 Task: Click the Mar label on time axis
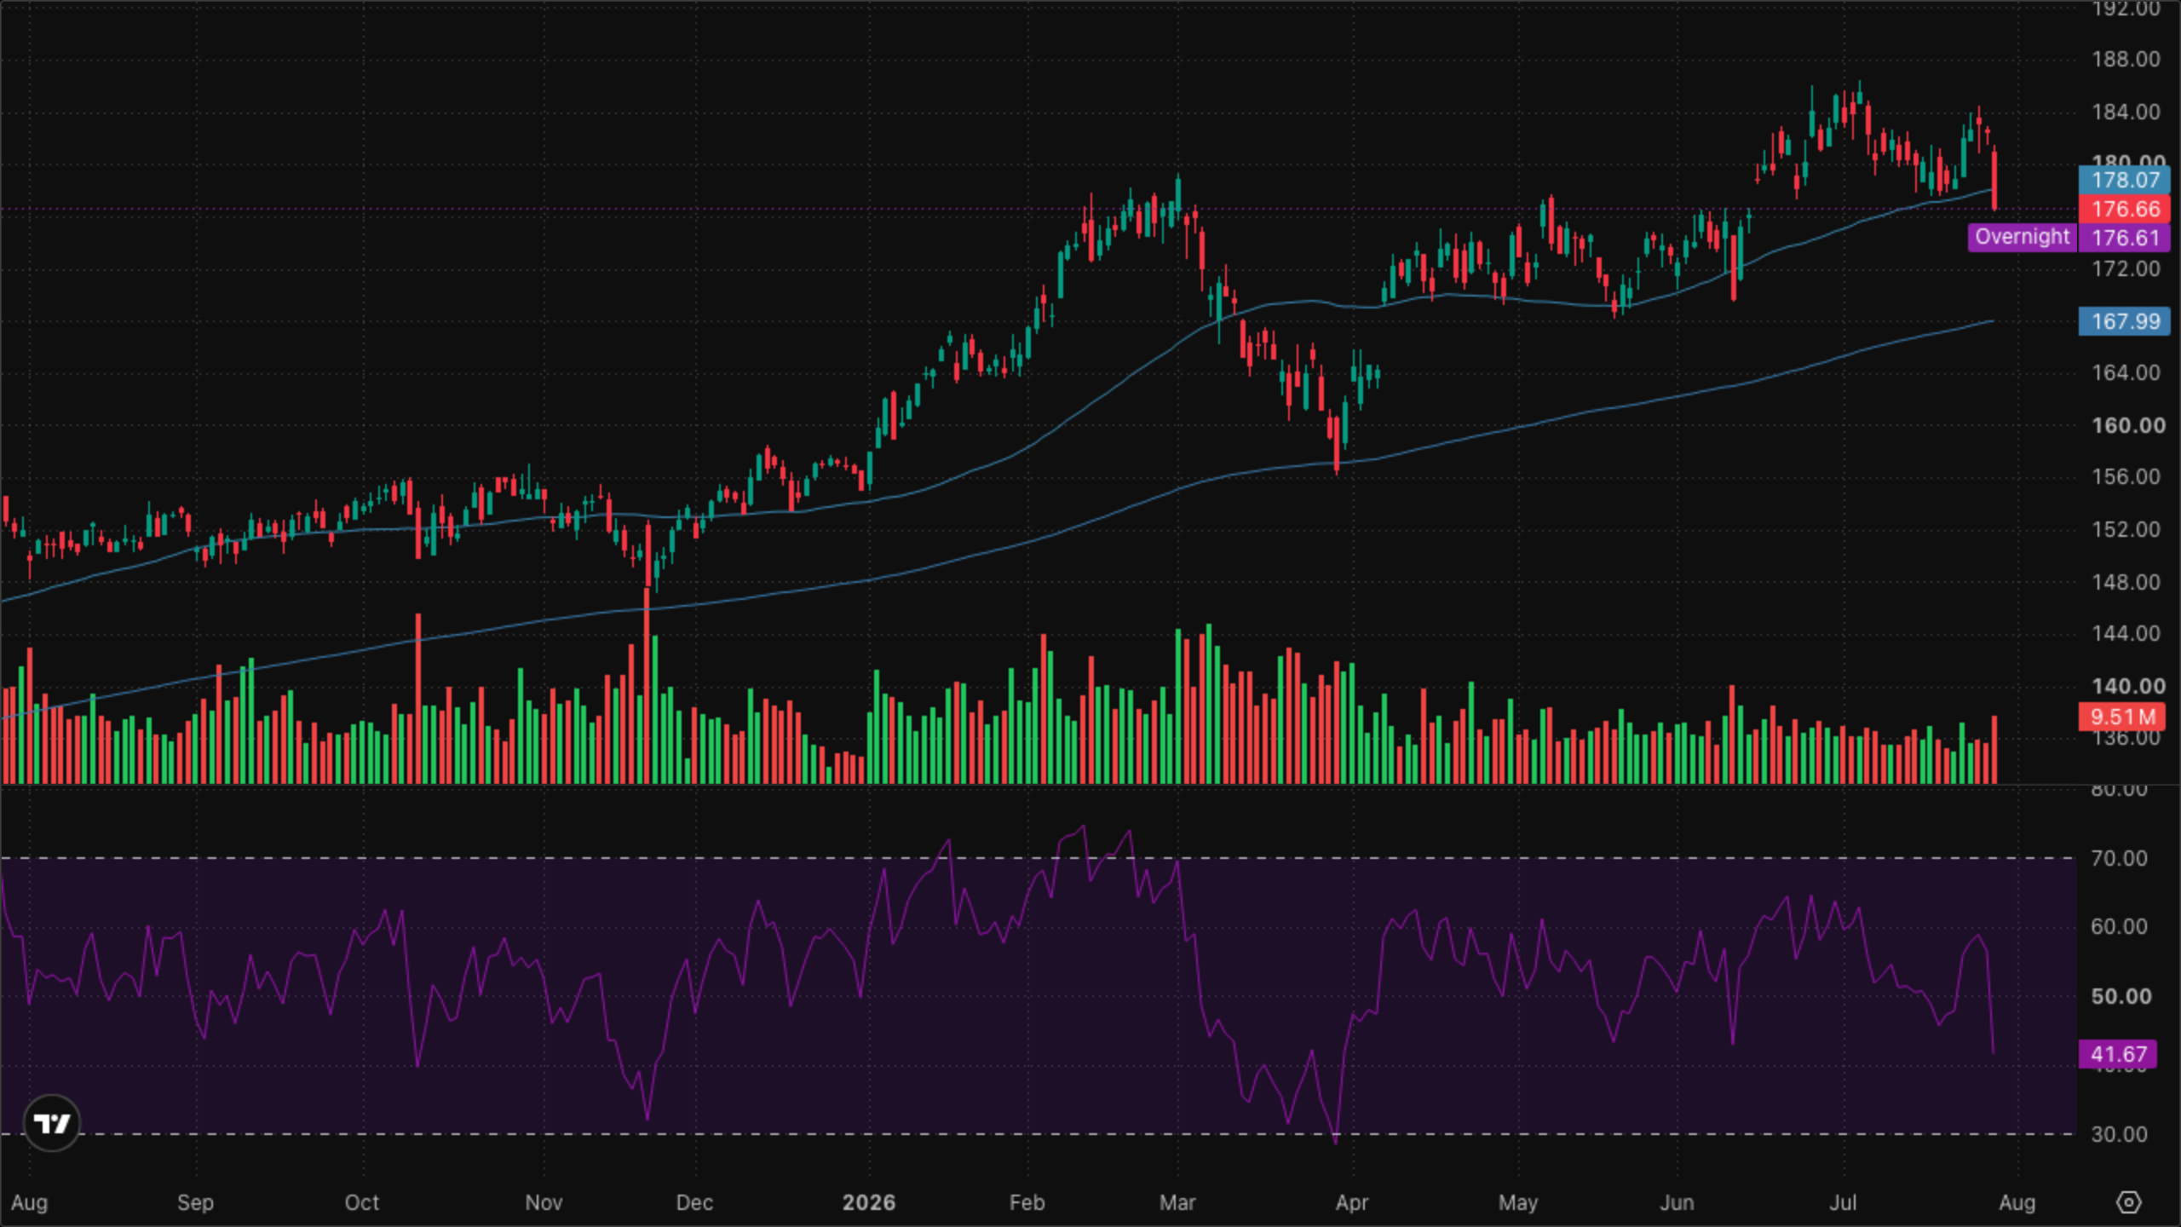point(1177,1202)
